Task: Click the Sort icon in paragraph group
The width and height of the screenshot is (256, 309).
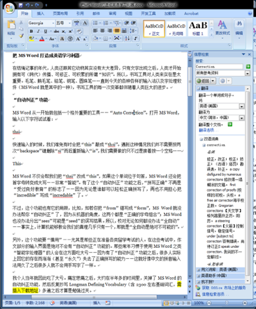Action: (128, 38)
